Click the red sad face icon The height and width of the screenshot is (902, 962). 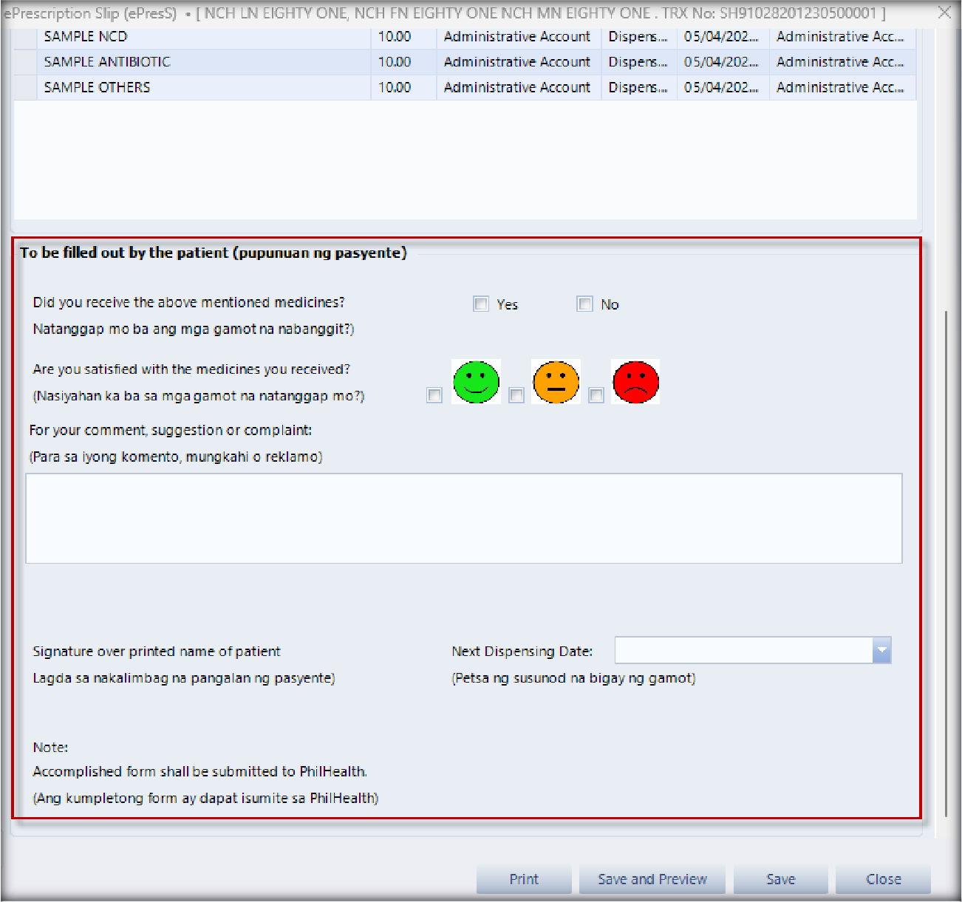pyautogui.click(x=635, y=382)
